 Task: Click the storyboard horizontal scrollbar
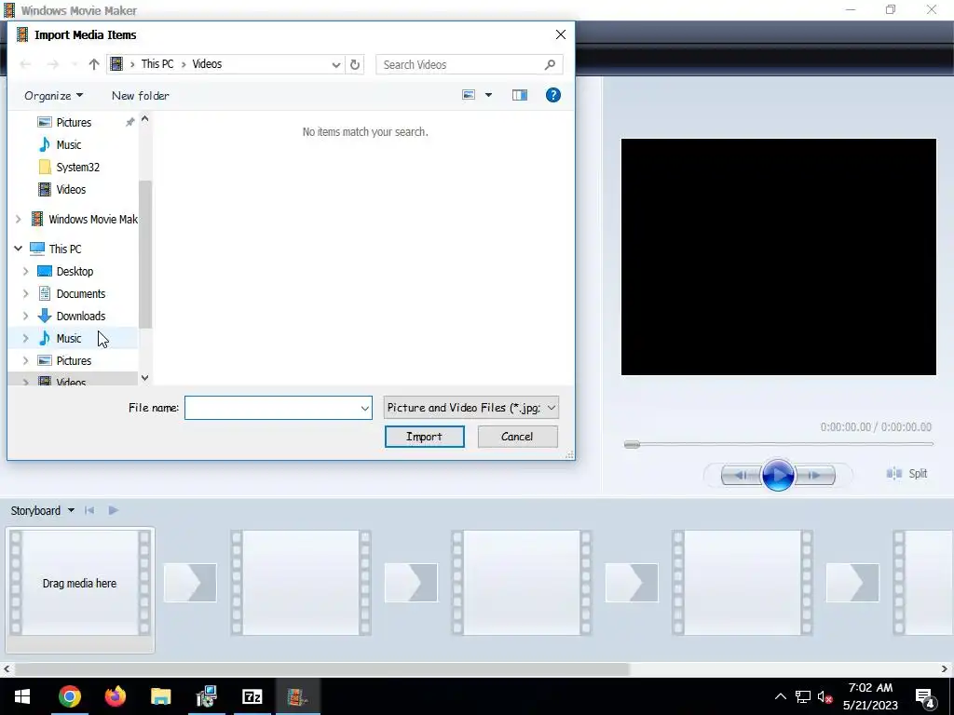322,668
